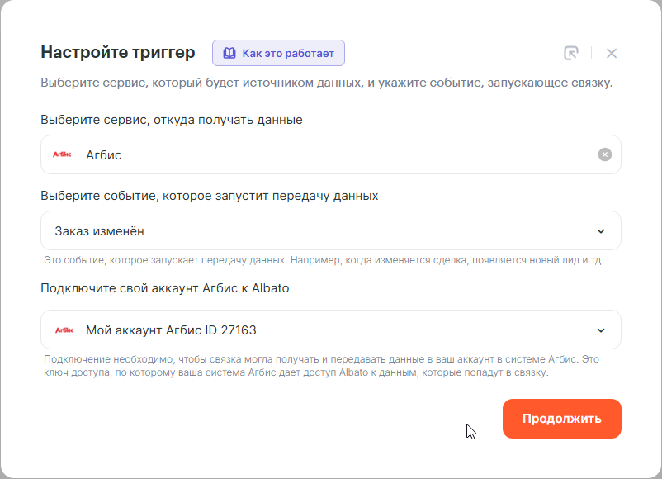This screenshot has width=662, height=479.
Task: Expand the event dropdown chevron
Action: tap(601, 231)
